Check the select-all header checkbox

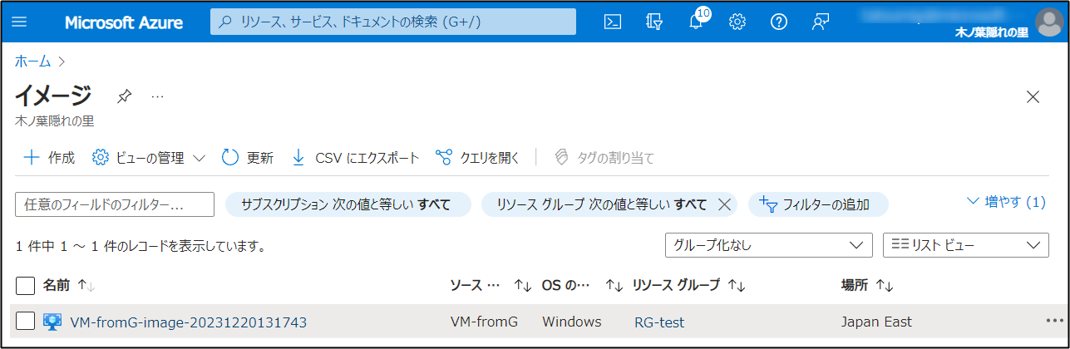click(x=25, y=286)
